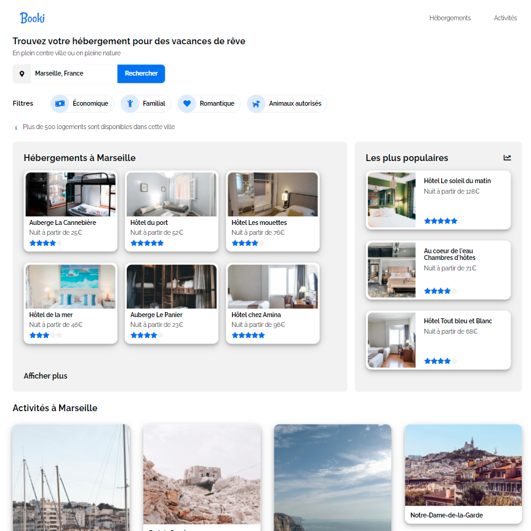Open Hôtel chez Amina photo

(273, 286)
